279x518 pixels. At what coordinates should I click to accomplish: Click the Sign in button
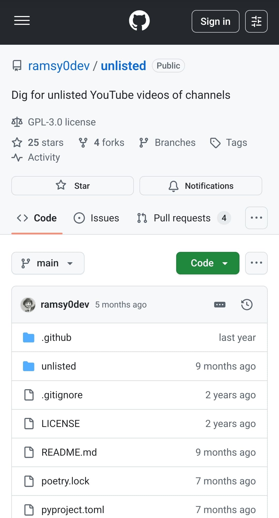215,21
